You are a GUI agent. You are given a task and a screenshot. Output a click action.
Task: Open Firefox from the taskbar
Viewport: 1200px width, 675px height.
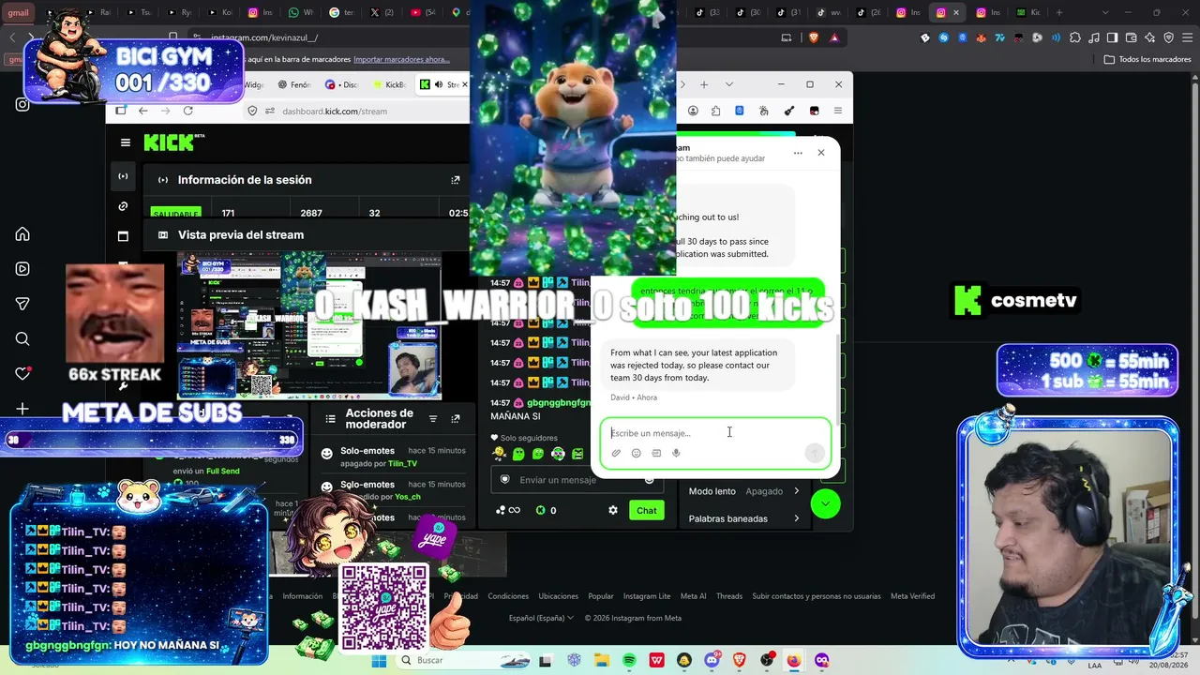794,660
